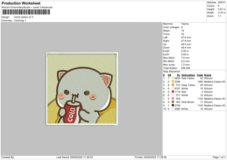Click the Width value 3.76 in

pos(221,13)
